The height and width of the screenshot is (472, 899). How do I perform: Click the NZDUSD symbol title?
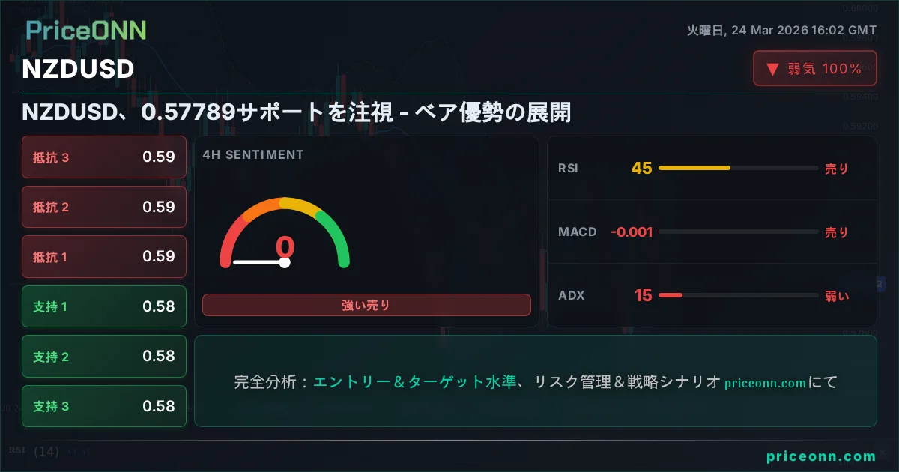click(78, 69)
